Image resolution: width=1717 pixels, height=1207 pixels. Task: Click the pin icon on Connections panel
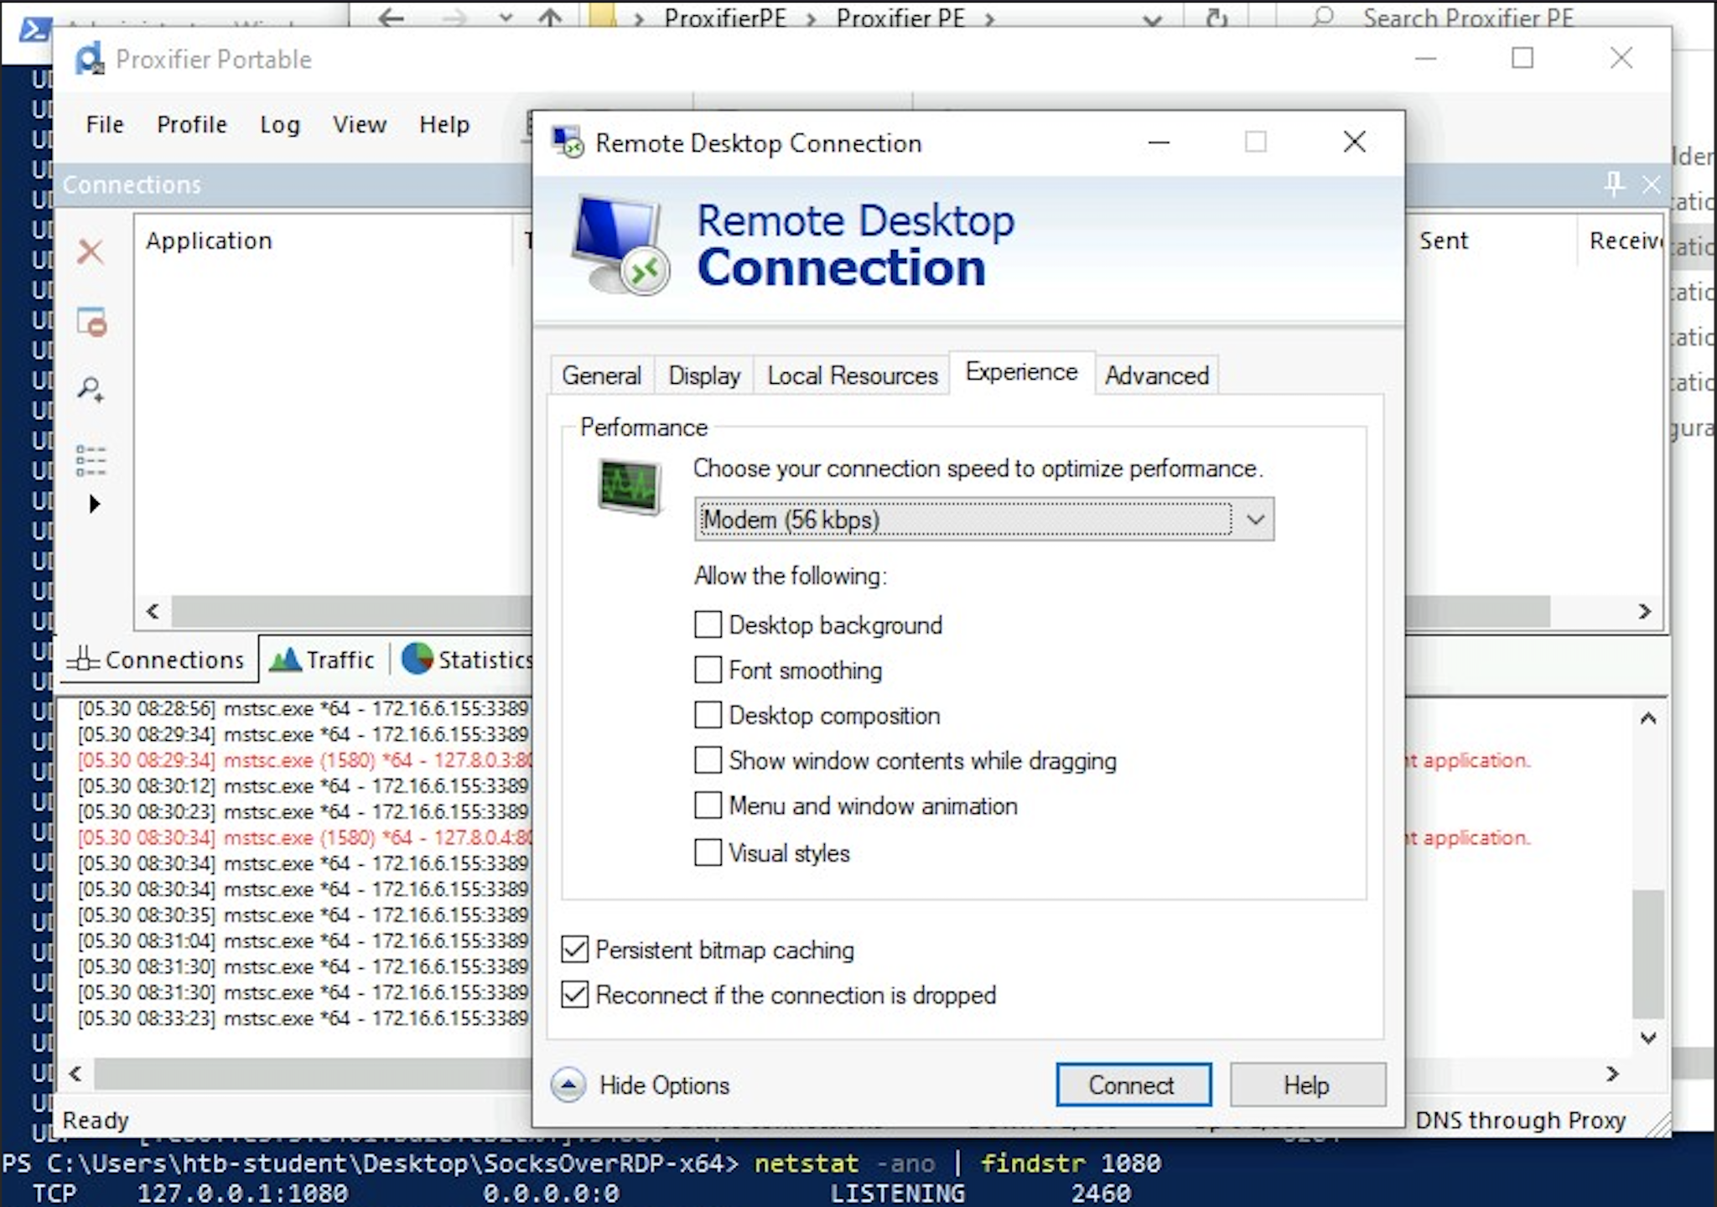click(1614, 184)
